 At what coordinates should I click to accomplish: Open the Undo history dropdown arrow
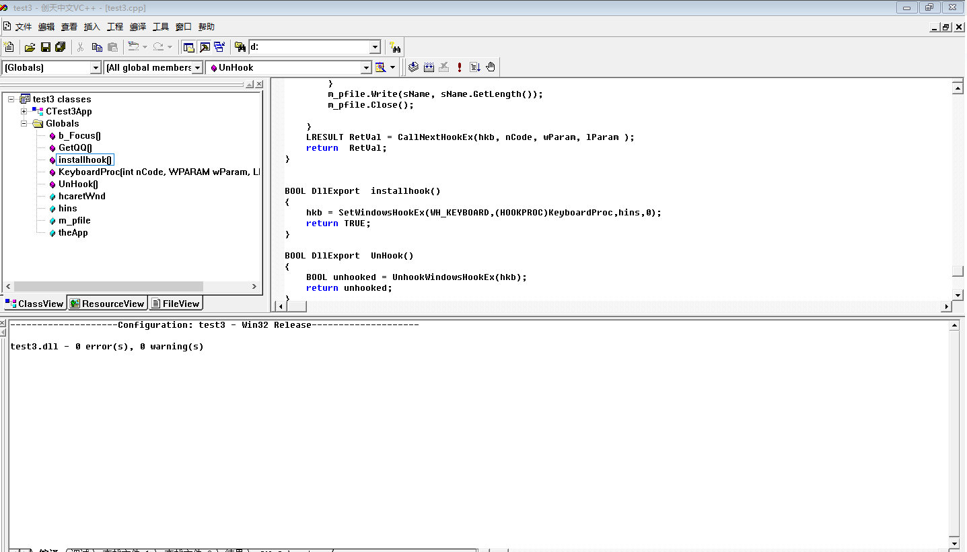pyautogui.click(x=145, y=47)
